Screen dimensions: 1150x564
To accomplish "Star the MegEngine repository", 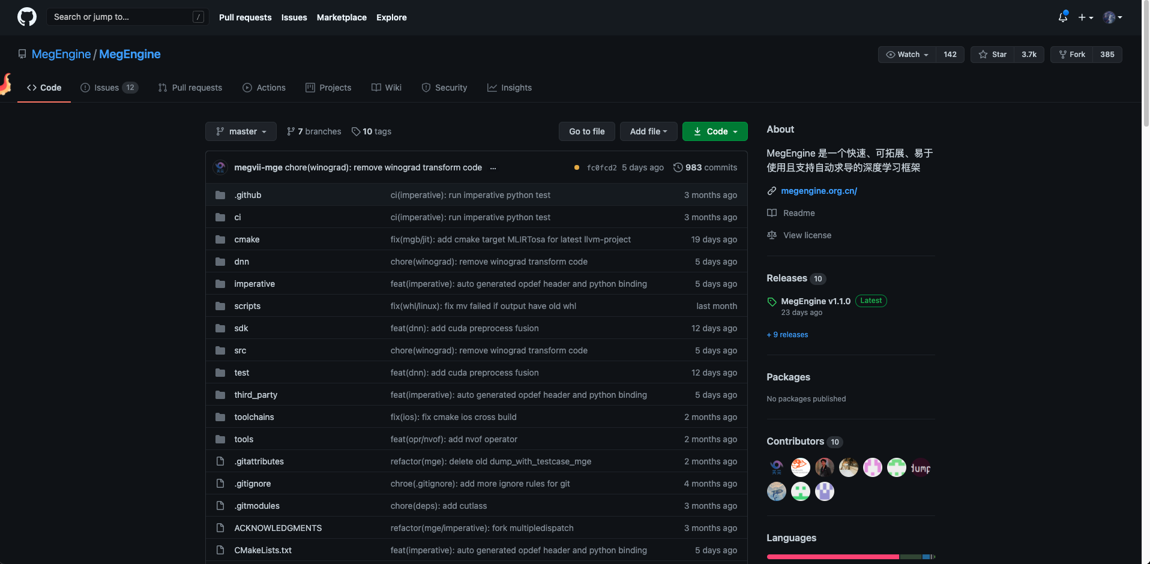I will point(992,55).
